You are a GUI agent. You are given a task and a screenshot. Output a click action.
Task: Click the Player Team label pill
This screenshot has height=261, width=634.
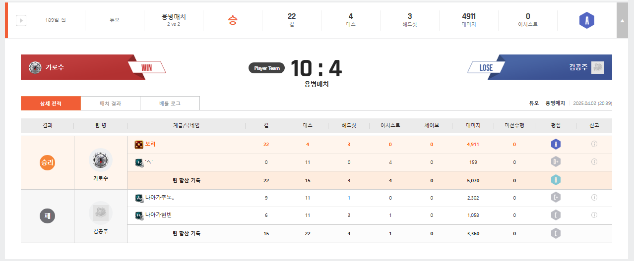(267, 68)
